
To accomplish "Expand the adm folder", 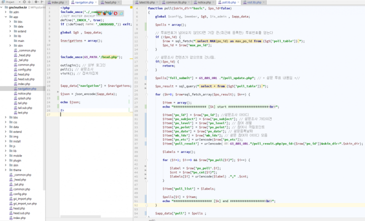I will (x=5, y=12).
